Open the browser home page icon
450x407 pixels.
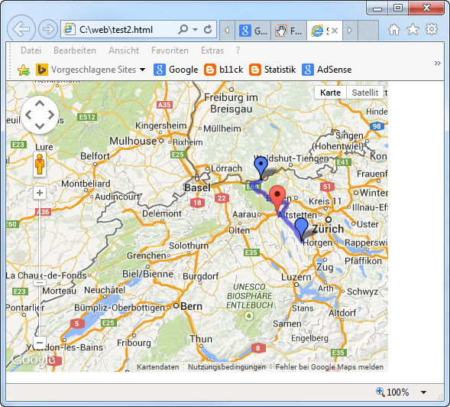point(394,29)
